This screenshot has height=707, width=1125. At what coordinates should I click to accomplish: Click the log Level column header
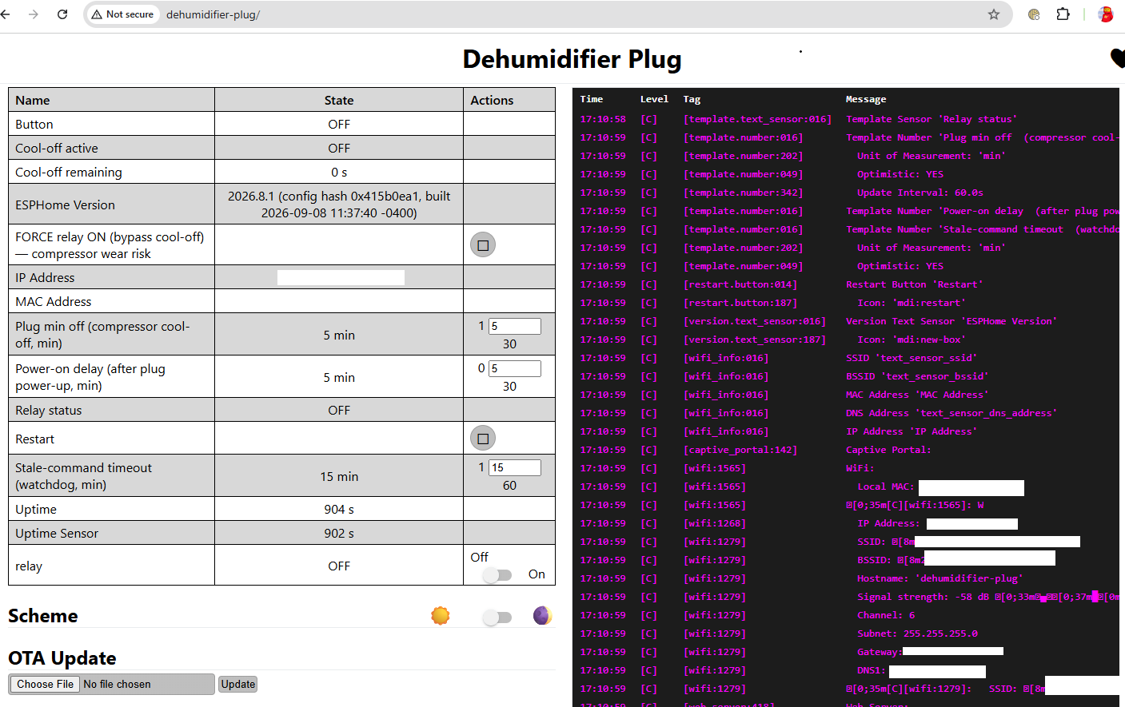(x=654, y=99)
